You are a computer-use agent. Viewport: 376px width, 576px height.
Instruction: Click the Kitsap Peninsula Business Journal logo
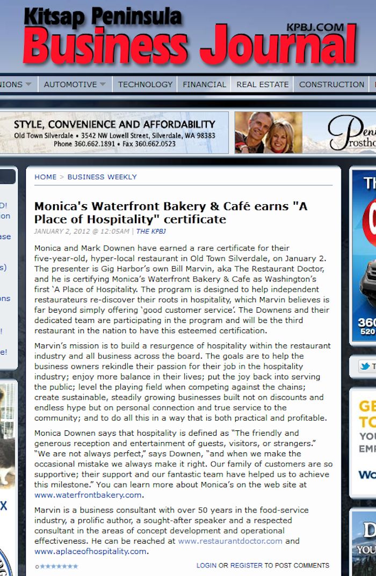coord(188,37)
